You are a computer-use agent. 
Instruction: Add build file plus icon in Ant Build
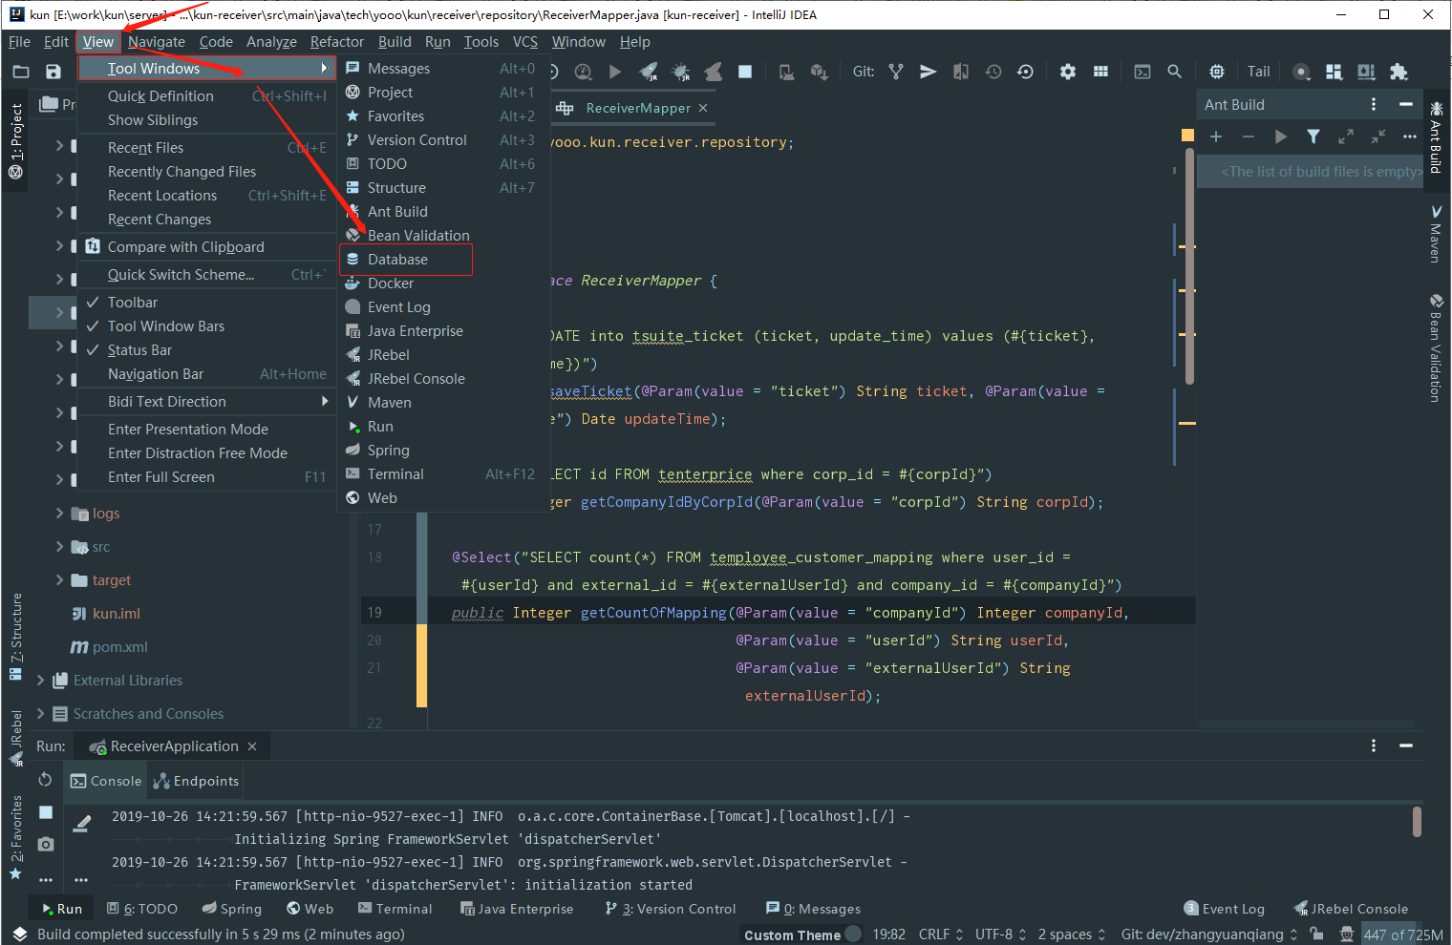click(x=1216, y=136)
